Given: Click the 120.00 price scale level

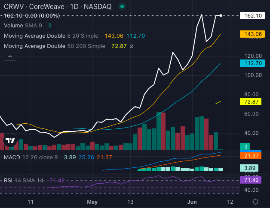Looking at the screenshot, I should coord(253,56).
